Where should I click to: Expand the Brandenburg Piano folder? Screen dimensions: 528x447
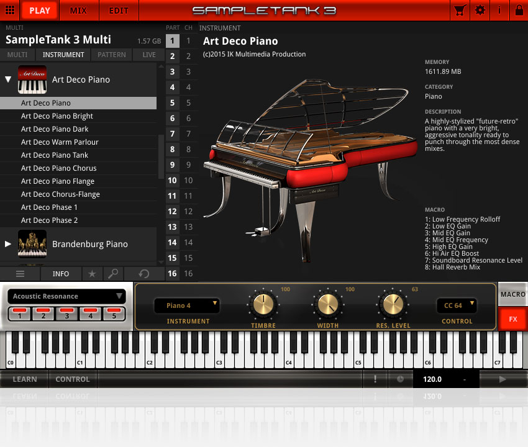(8, 244)
